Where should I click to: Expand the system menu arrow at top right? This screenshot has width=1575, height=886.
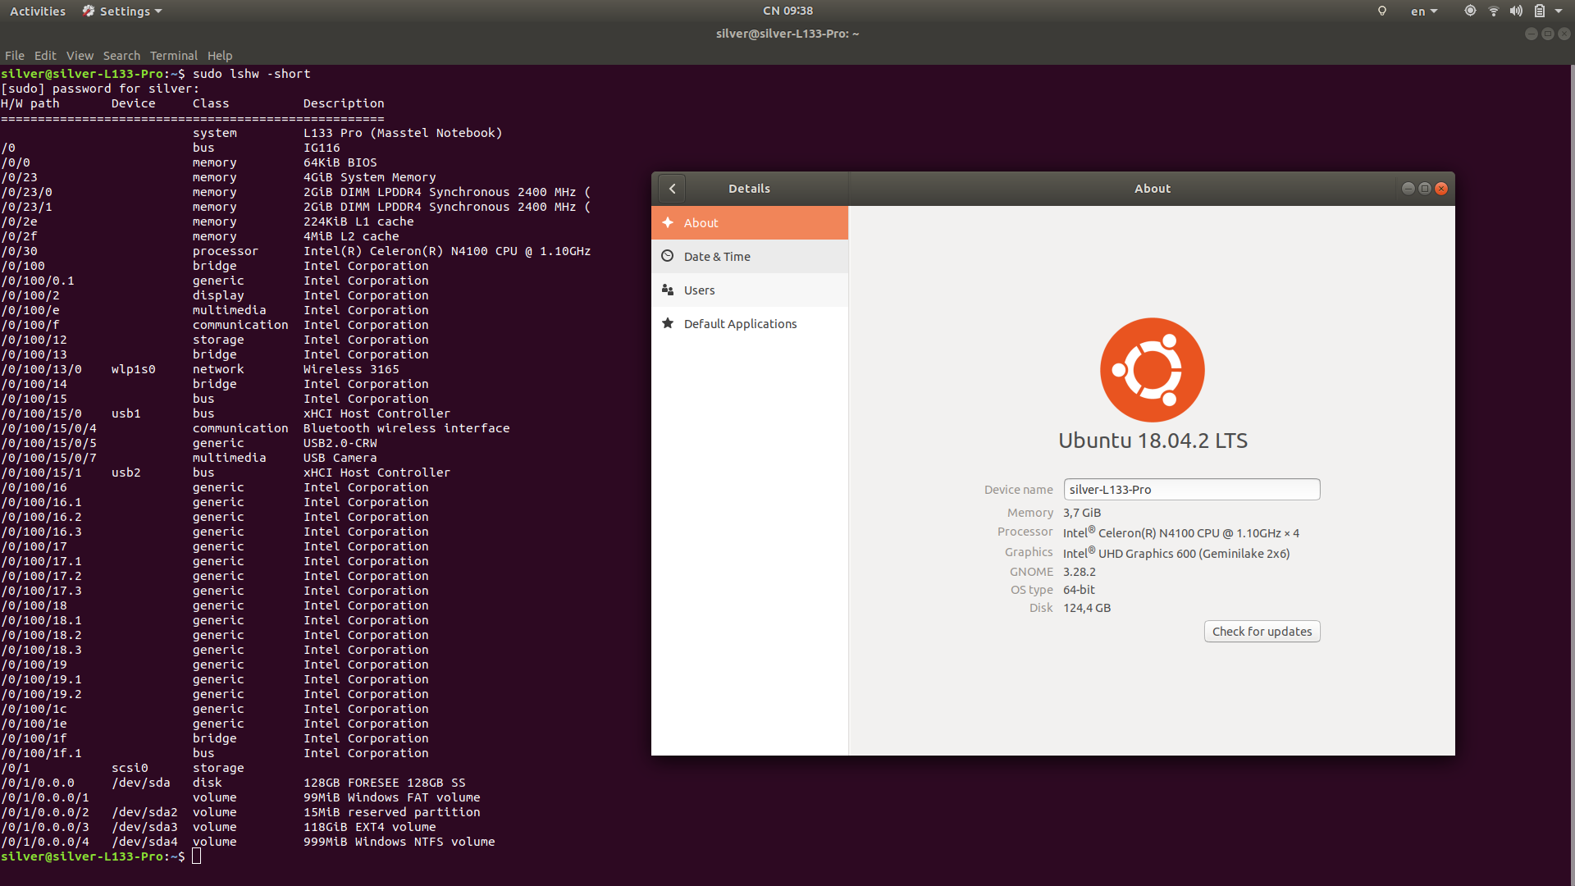[x=1559, y=11]
